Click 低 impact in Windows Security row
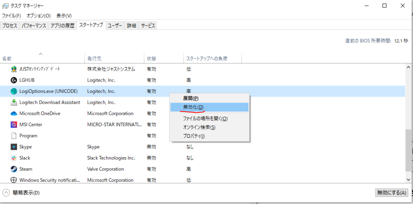The width and height of the screenshot is (413, 204). [x=189, y=180]
